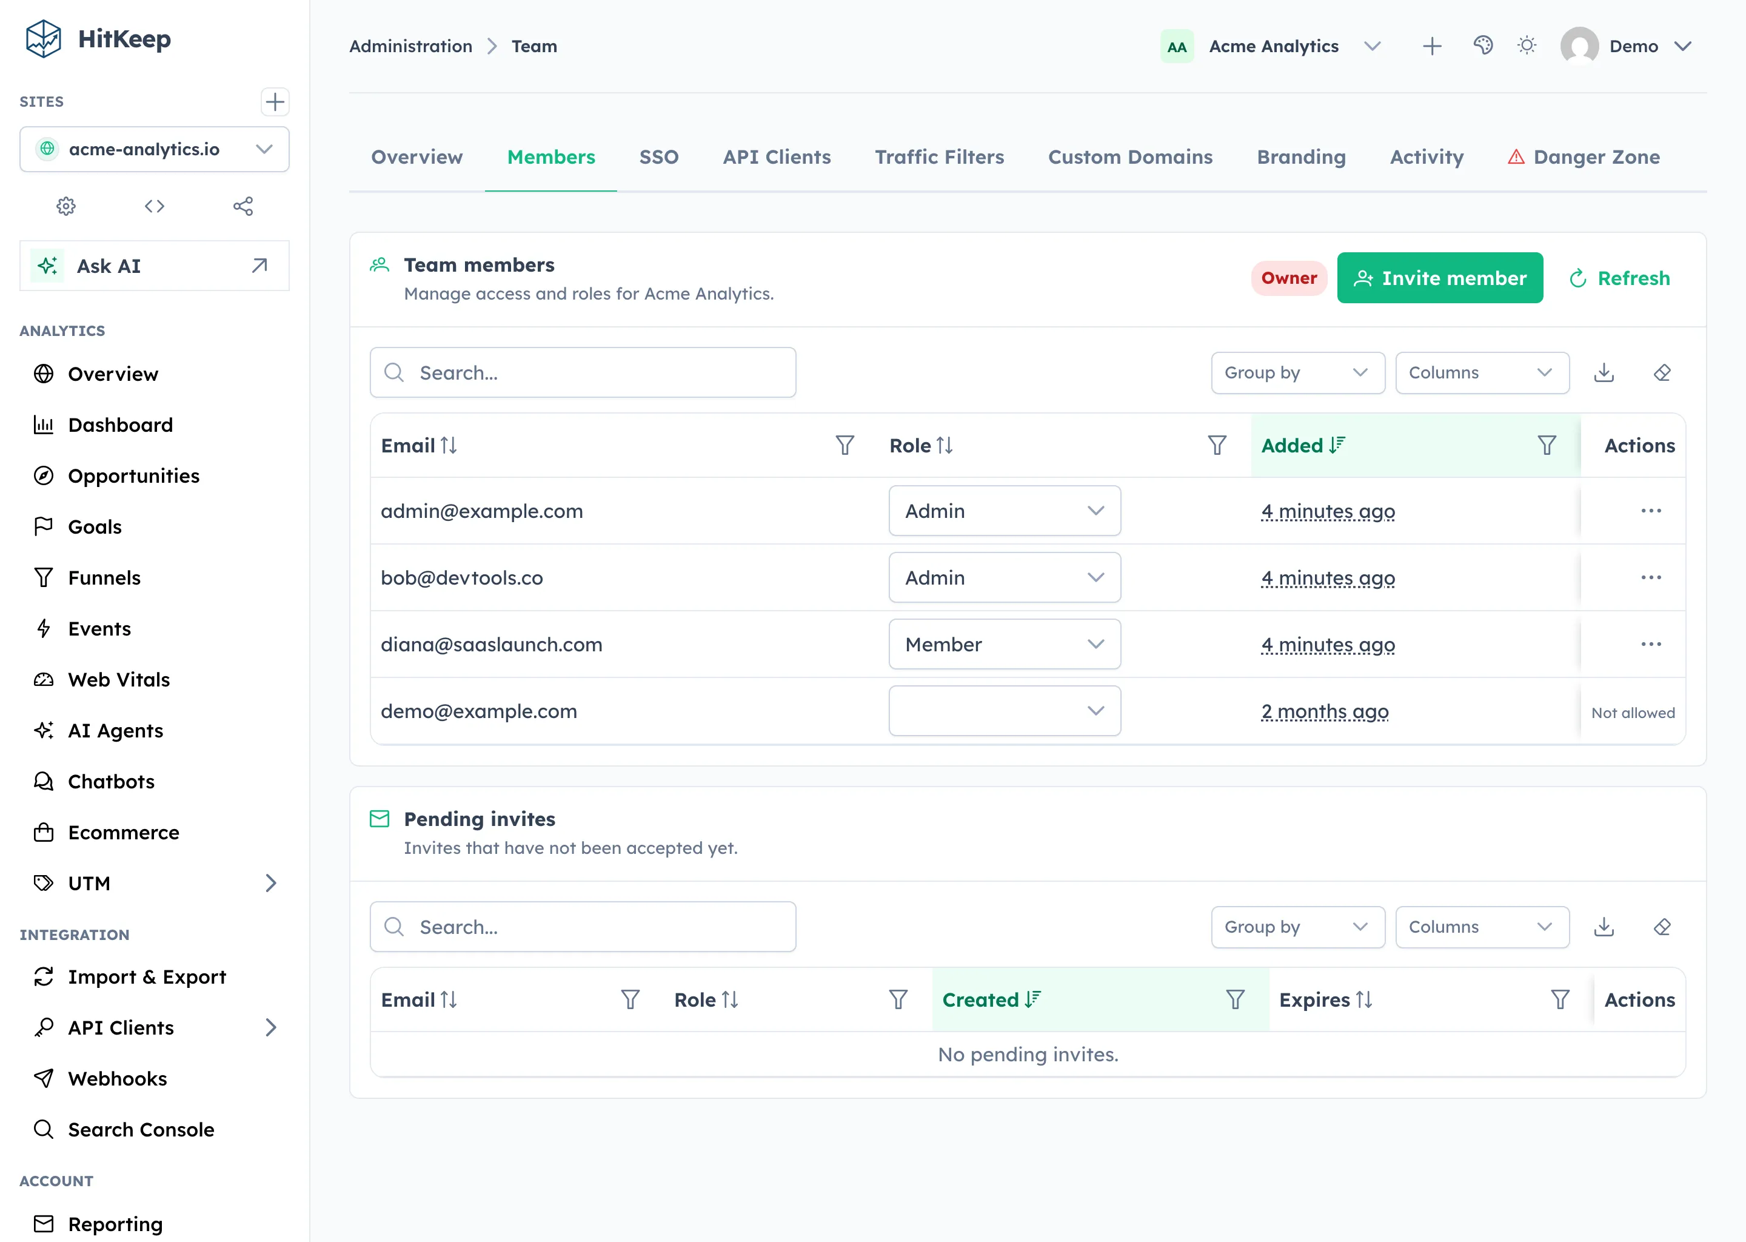Open the Traffic Filters tab
This screenshot has height=1242, width=1746.
pyautogui.click(x=940, y=158)
